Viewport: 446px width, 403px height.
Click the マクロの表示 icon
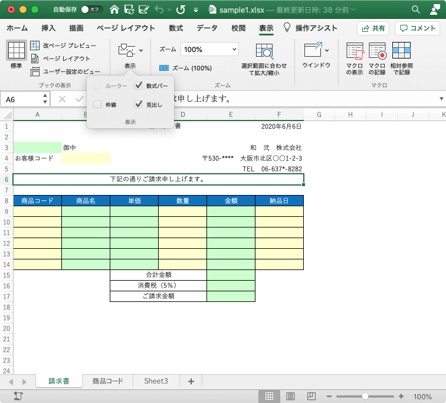(355, 51)
